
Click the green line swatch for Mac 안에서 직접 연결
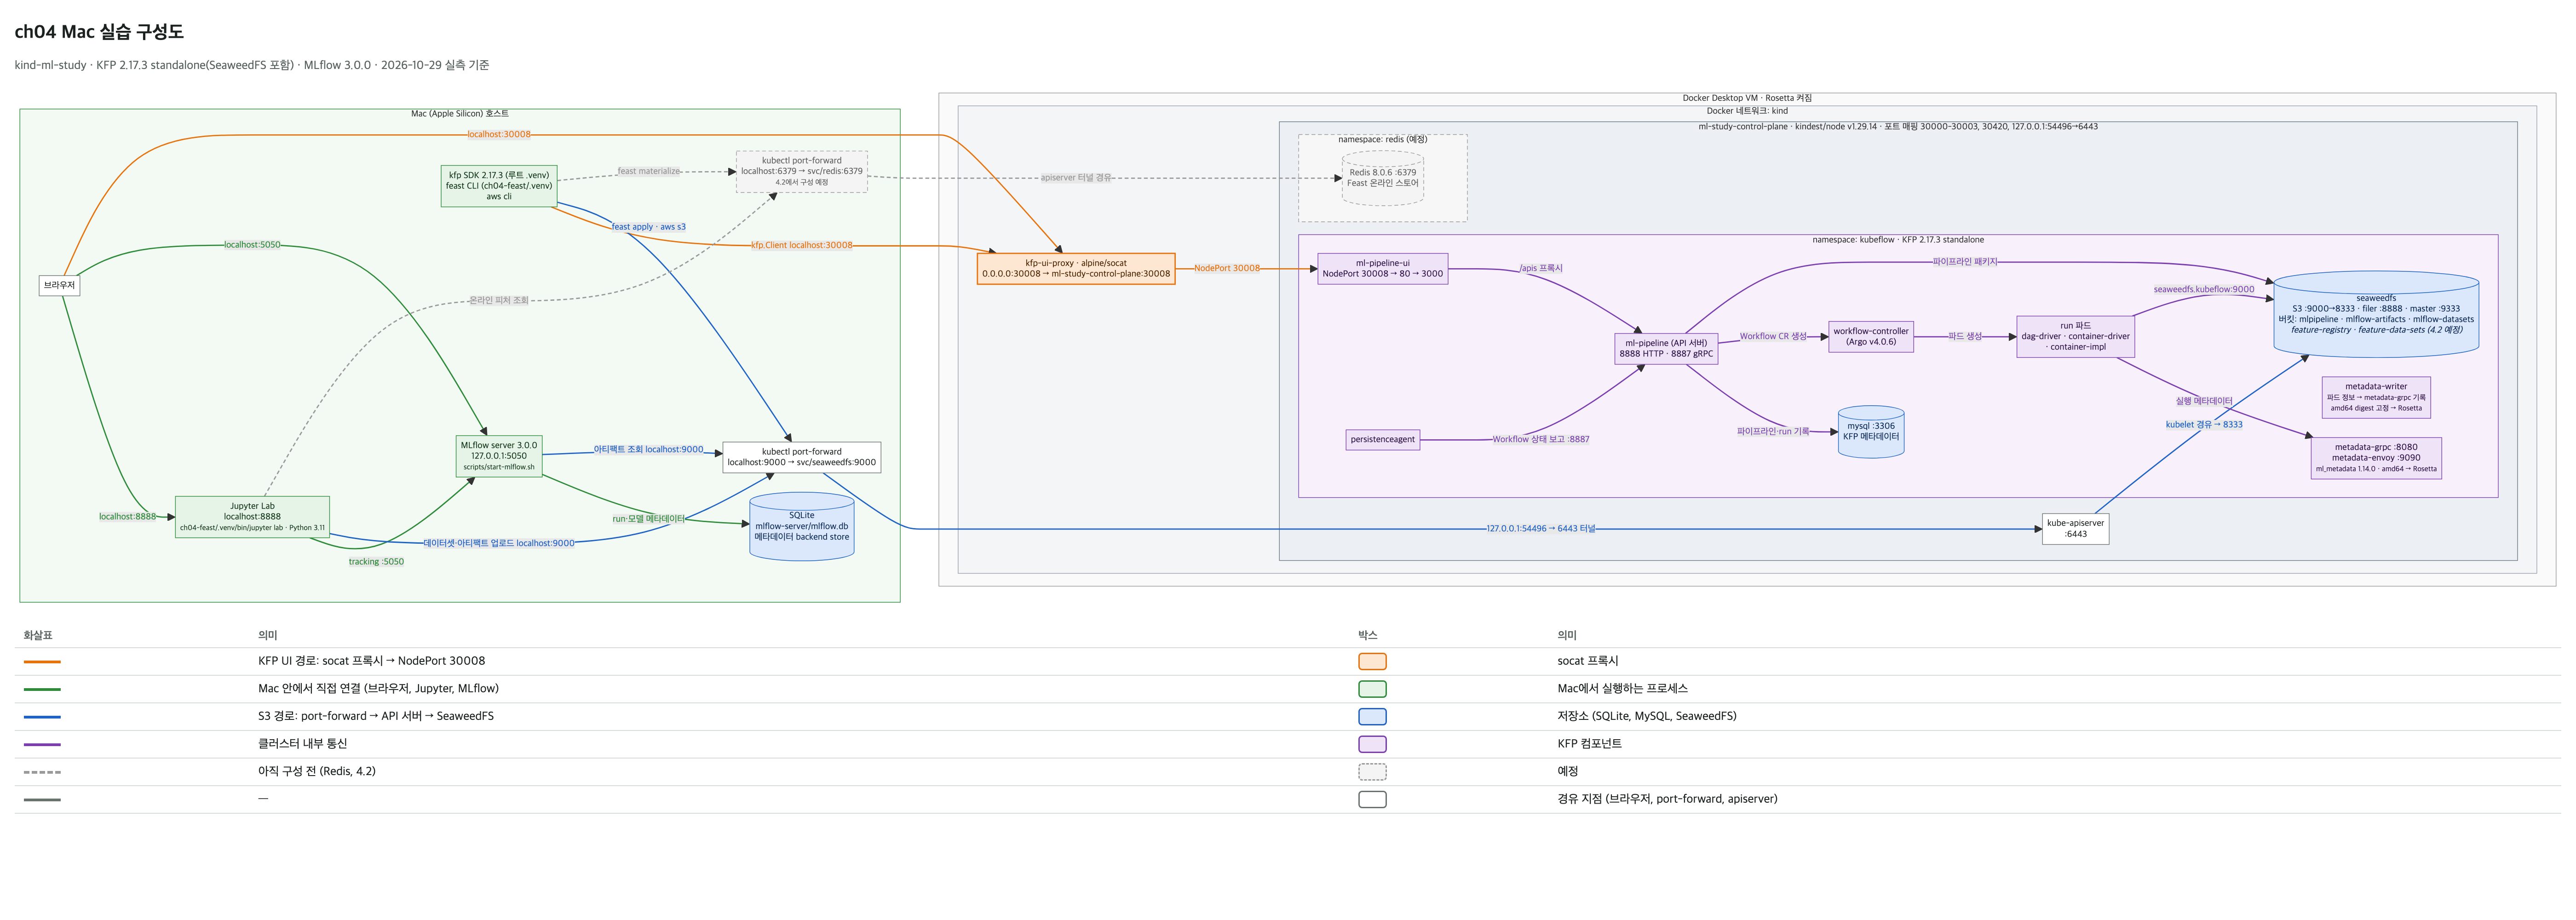(x=42, y=689)
